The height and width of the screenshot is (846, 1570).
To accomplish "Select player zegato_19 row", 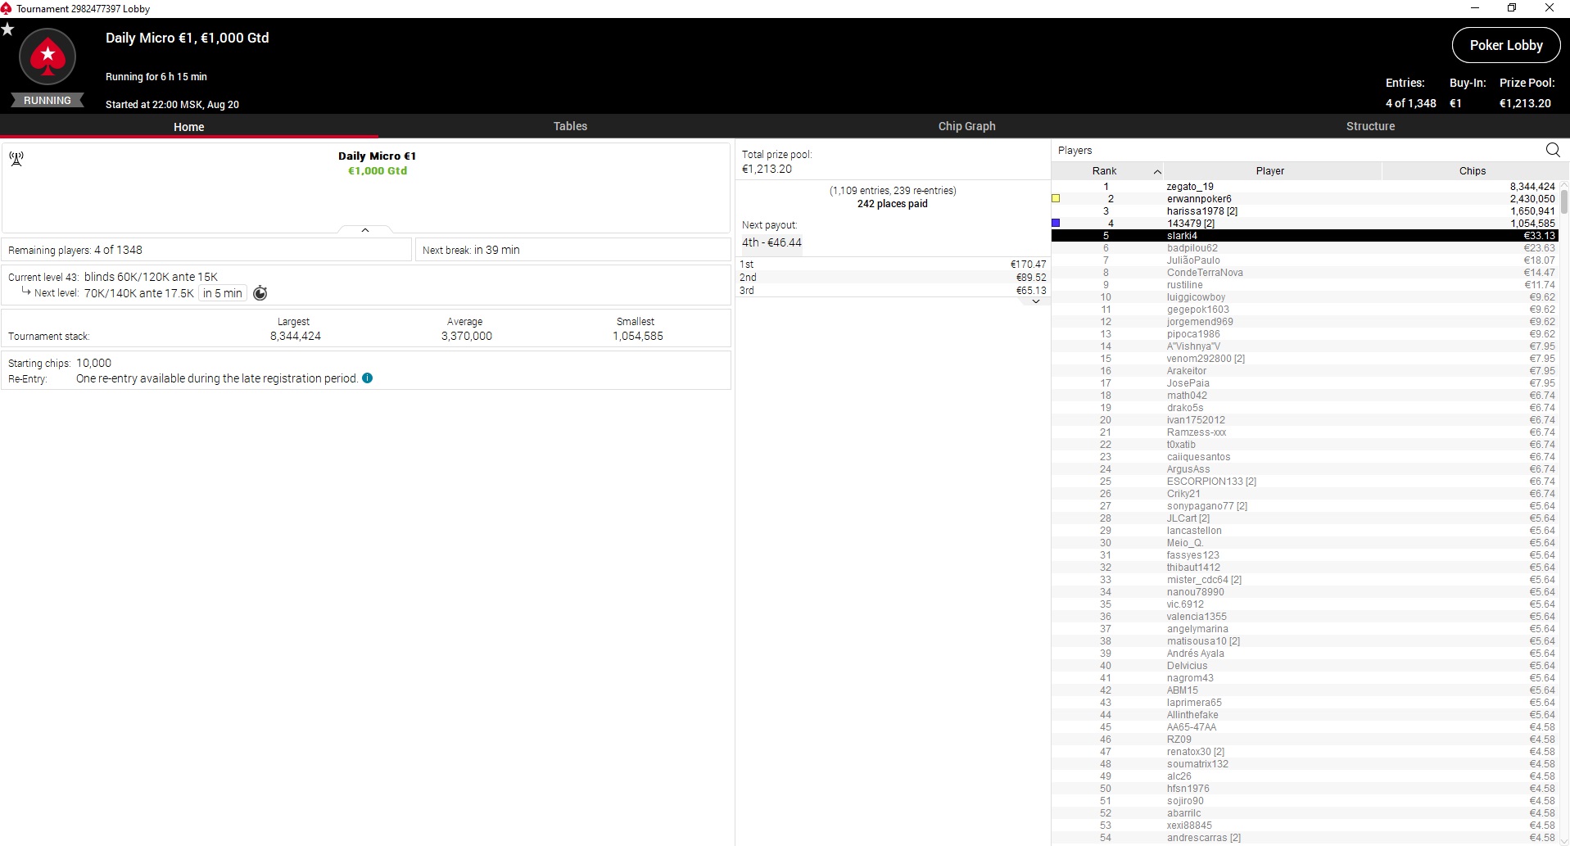I will tap(1305, 187).
